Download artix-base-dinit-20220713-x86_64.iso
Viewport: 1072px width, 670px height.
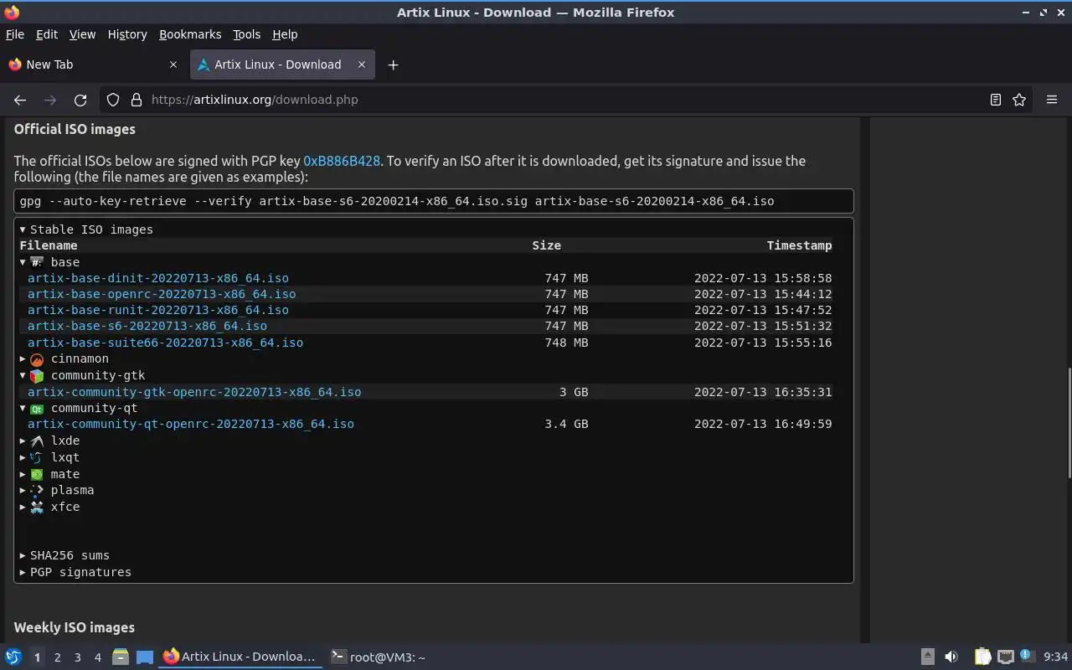point(158,278)
